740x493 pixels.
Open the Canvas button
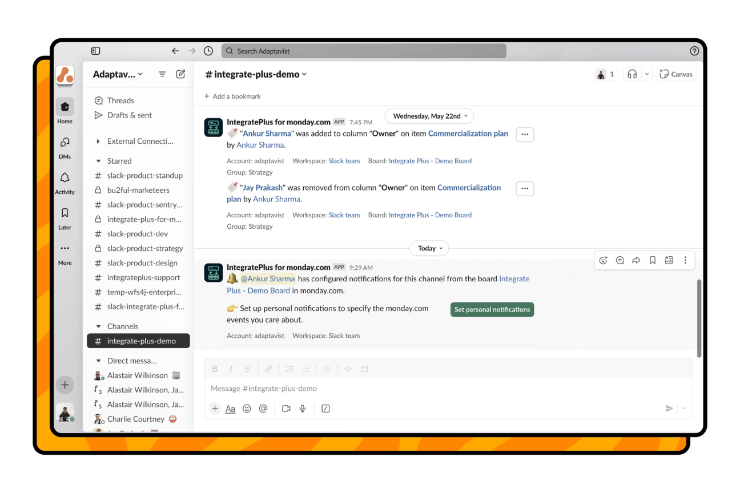(x=677, y=74)
